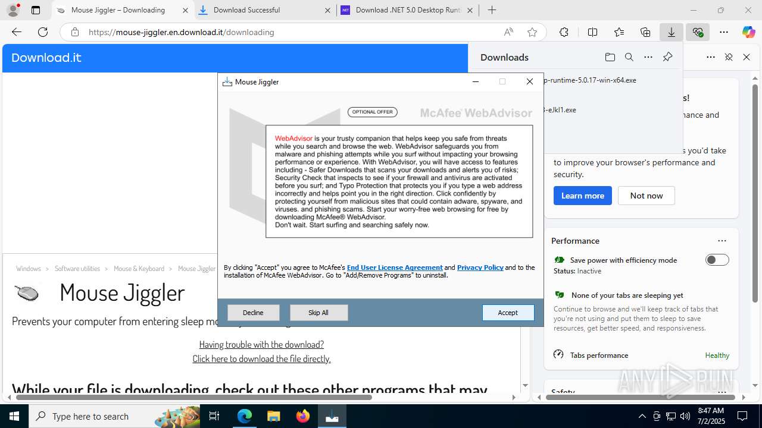Click Decline in the McAfee offer
The image size is (762, 428).
coord(253,313)
